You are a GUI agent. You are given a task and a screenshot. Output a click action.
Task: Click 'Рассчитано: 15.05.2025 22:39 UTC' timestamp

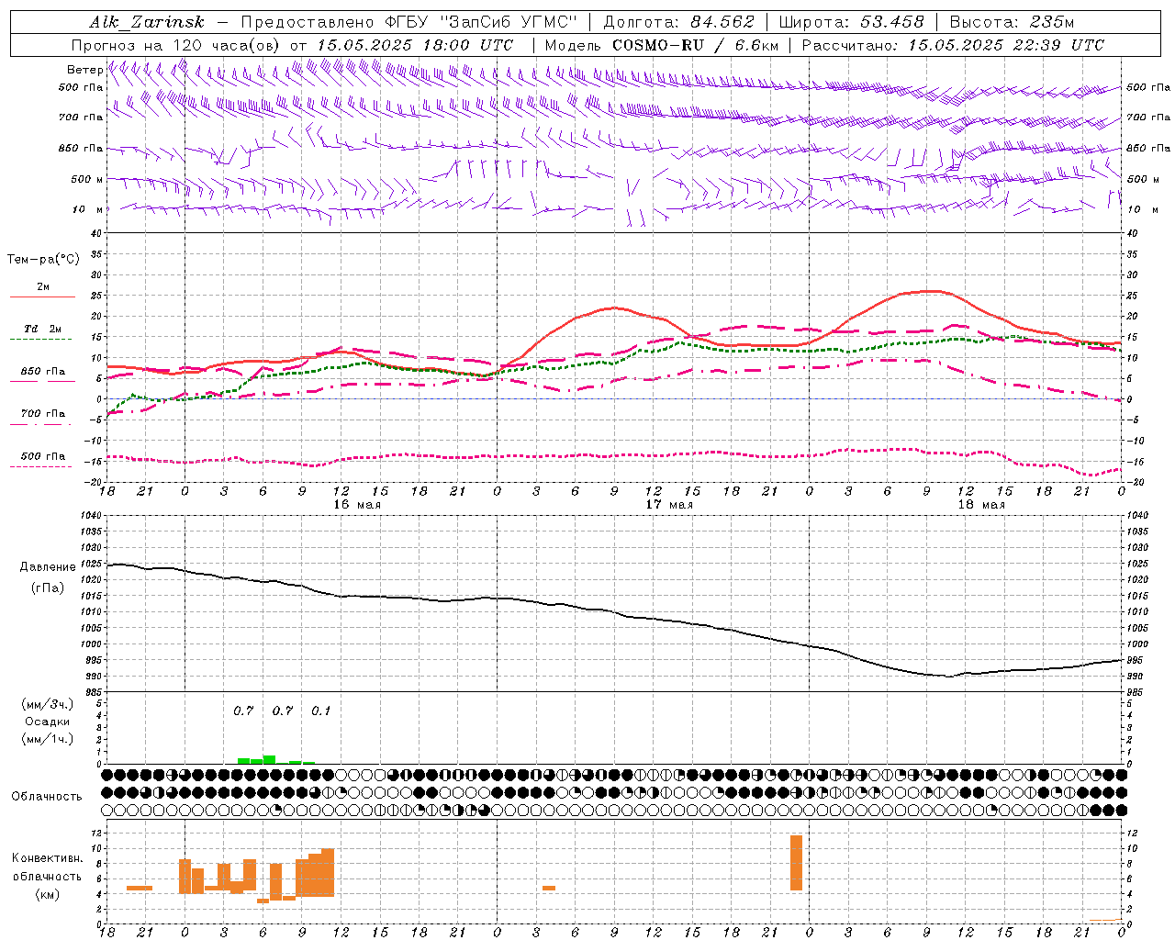point(953,45)
